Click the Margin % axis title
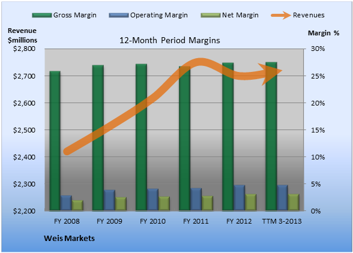This screenshot has height=253, width=353. click(324, 33)
